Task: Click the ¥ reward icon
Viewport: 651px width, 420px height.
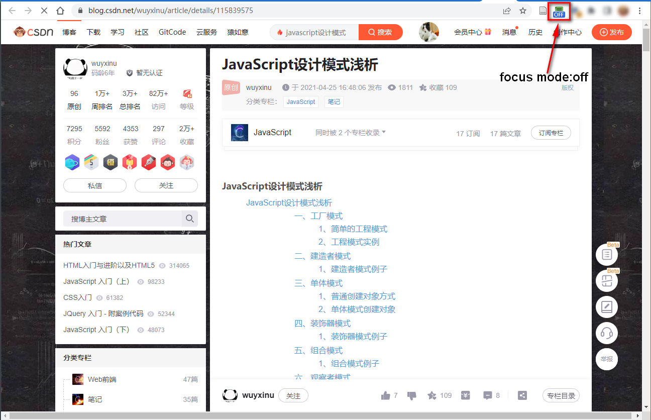Action: tap(466, 395)
